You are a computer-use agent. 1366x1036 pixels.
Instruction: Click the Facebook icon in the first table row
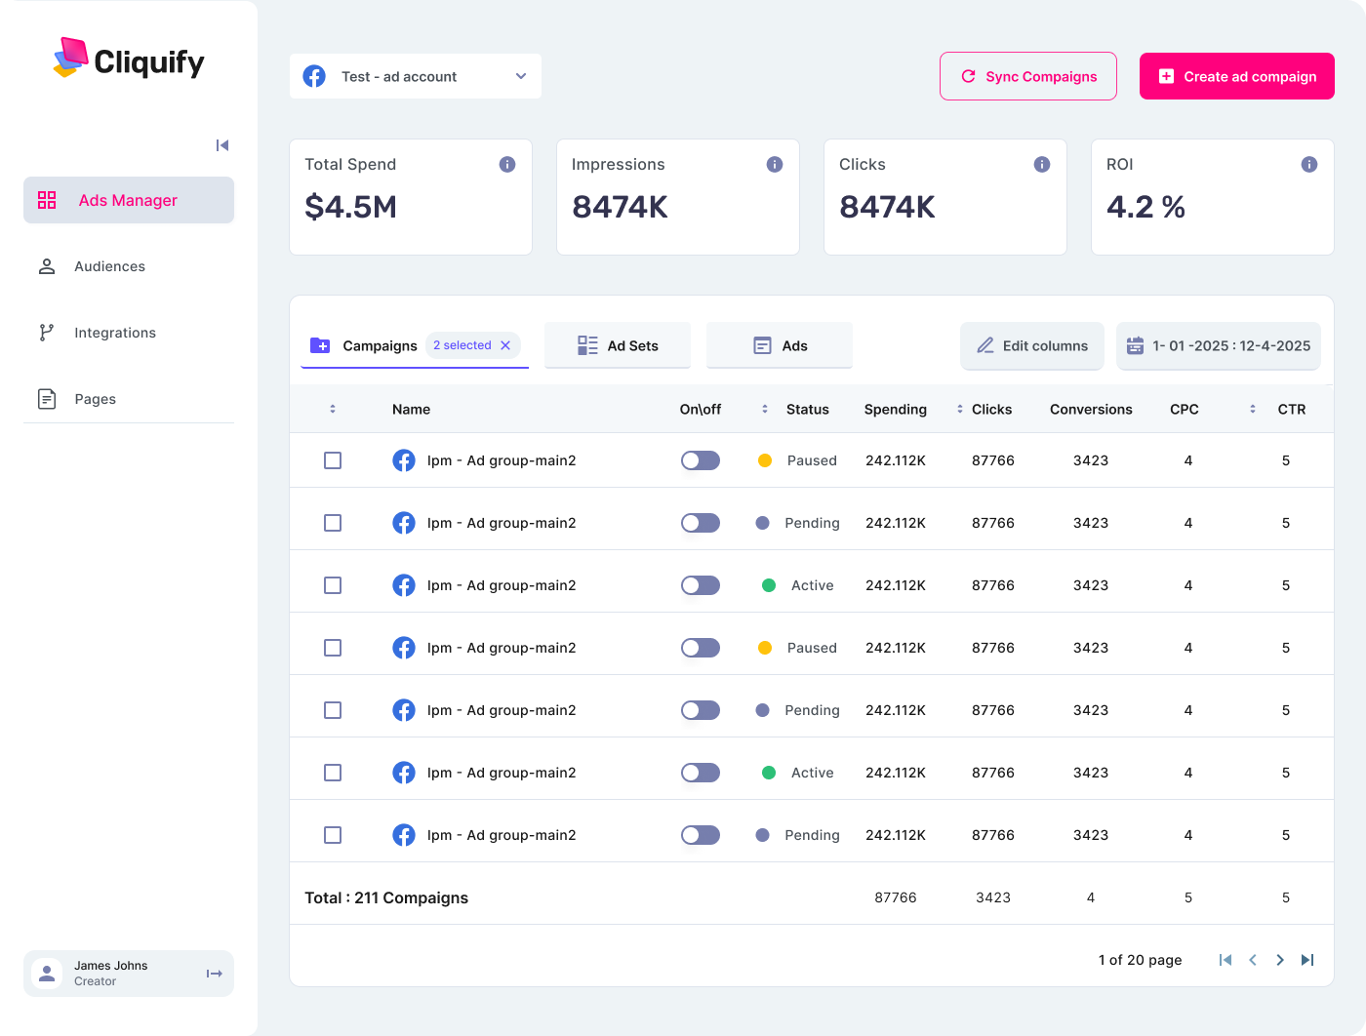coord(404,460)
